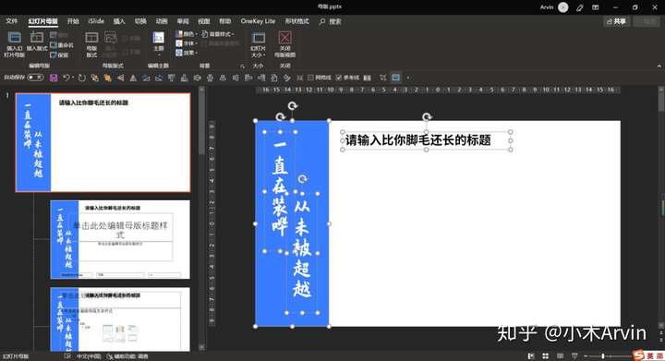Click highlighted blue icon in quick toolbar
The image size is (665, 361).
click(x=395, y=78)
